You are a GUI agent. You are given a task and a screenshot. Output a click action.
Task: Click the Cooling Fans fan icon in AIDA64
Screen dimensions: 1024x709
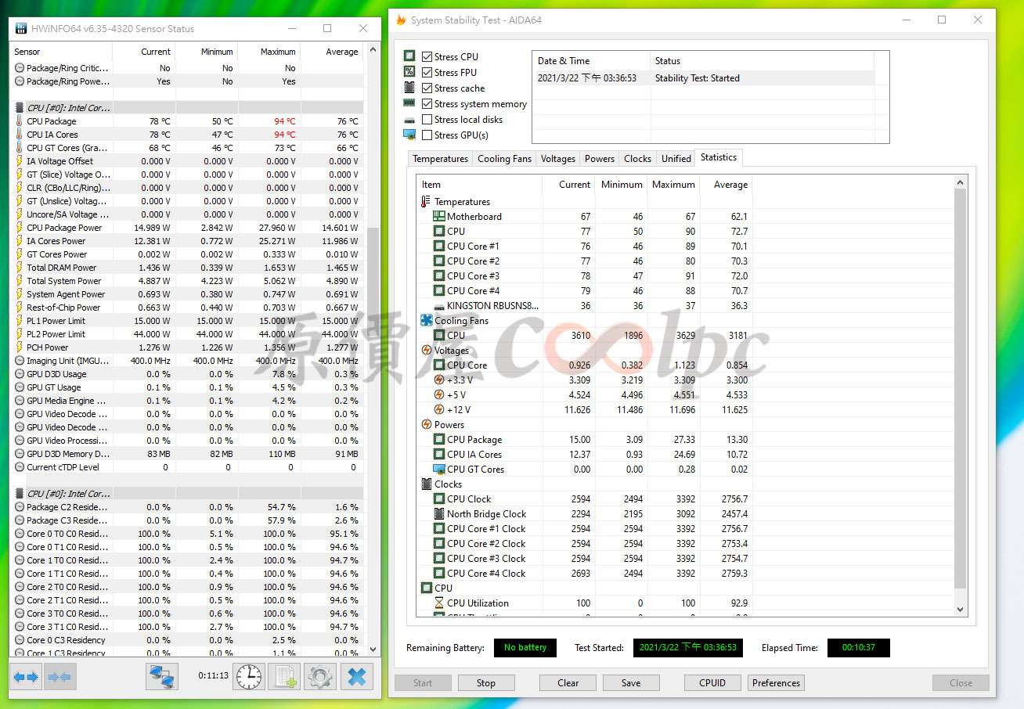pyautogui.click(x=426, y=321)
